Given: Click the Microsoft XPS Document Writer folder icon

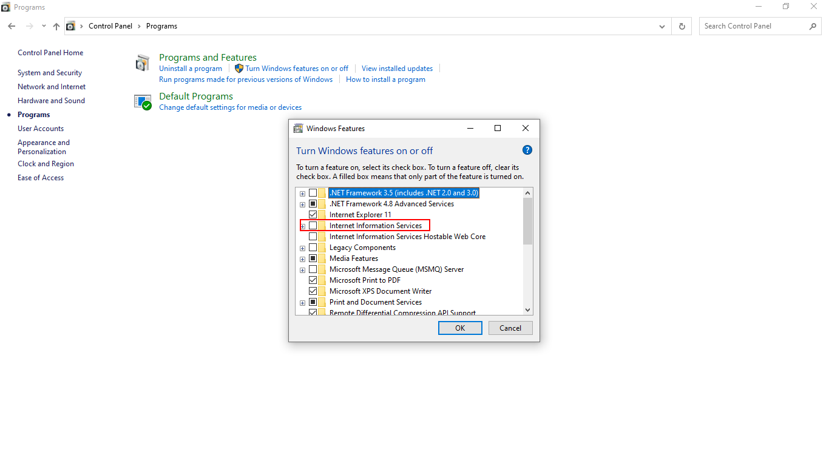Looking at the screenshot, I should tap(322, 291).
